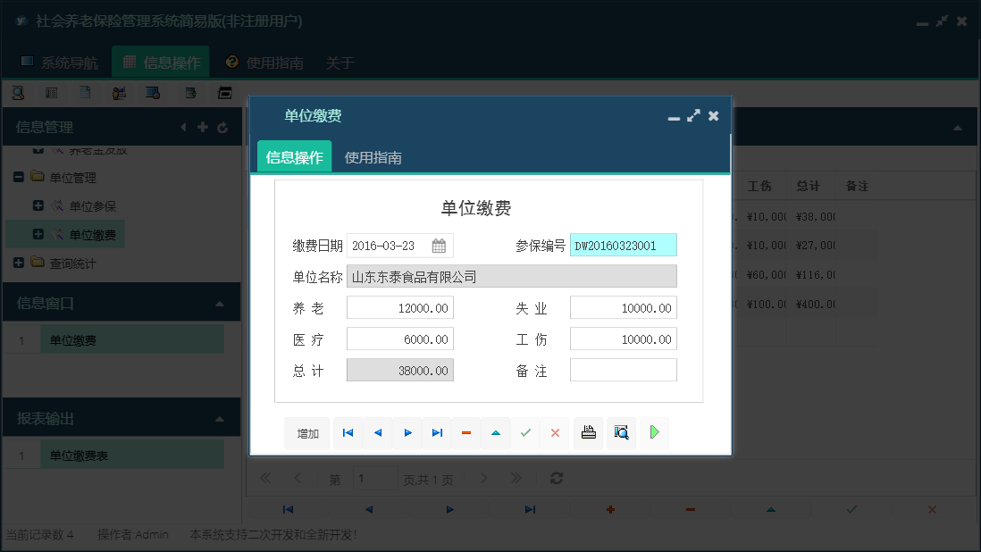Viewport: 981px width, 552px height.
Task: Refresh the page list with circular arrows icon
Action: (x=556, y=478)
